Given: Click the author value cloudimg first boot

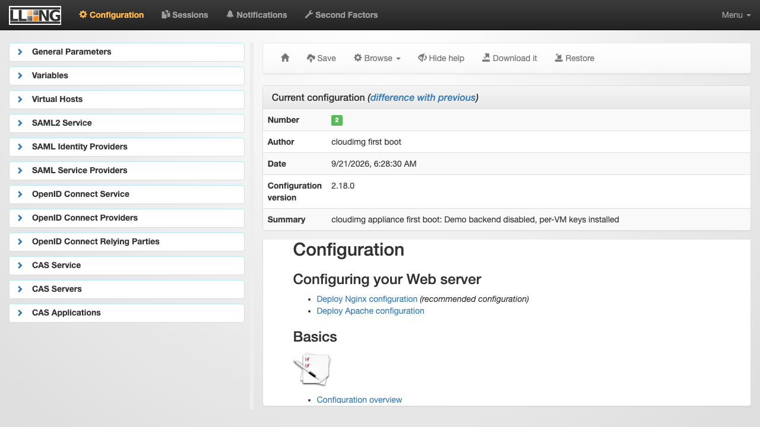Looking at the screenshot, I should [x=366, y=142].
